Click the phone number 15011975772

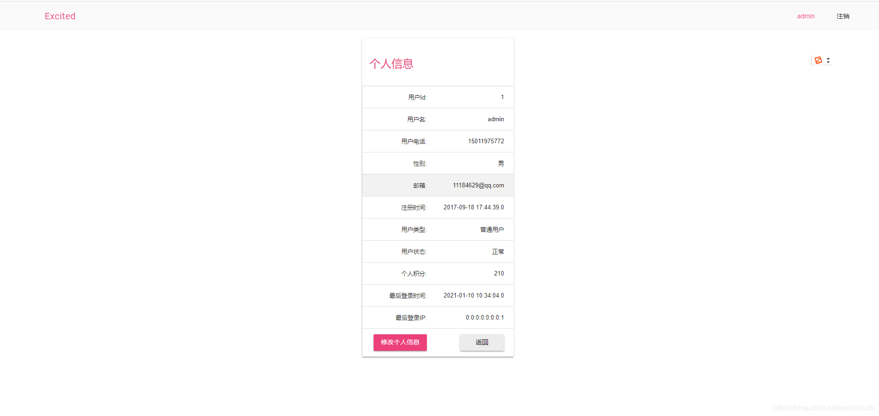[x=486, y=141]
